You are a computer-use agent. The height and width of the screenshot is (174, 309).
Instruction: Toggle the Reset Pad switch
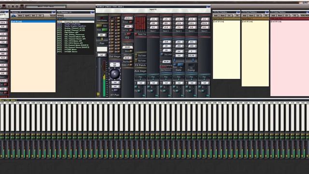(136, 34)
